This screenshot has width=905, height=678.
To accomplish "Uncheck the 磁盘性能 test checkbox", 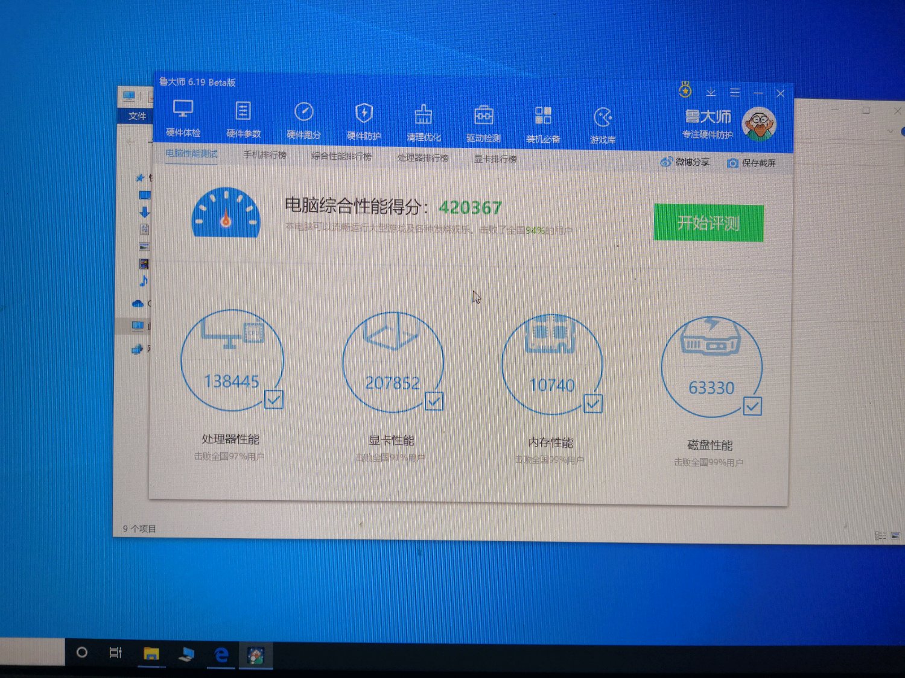I will pyautogui.click(x=752, y=406).
